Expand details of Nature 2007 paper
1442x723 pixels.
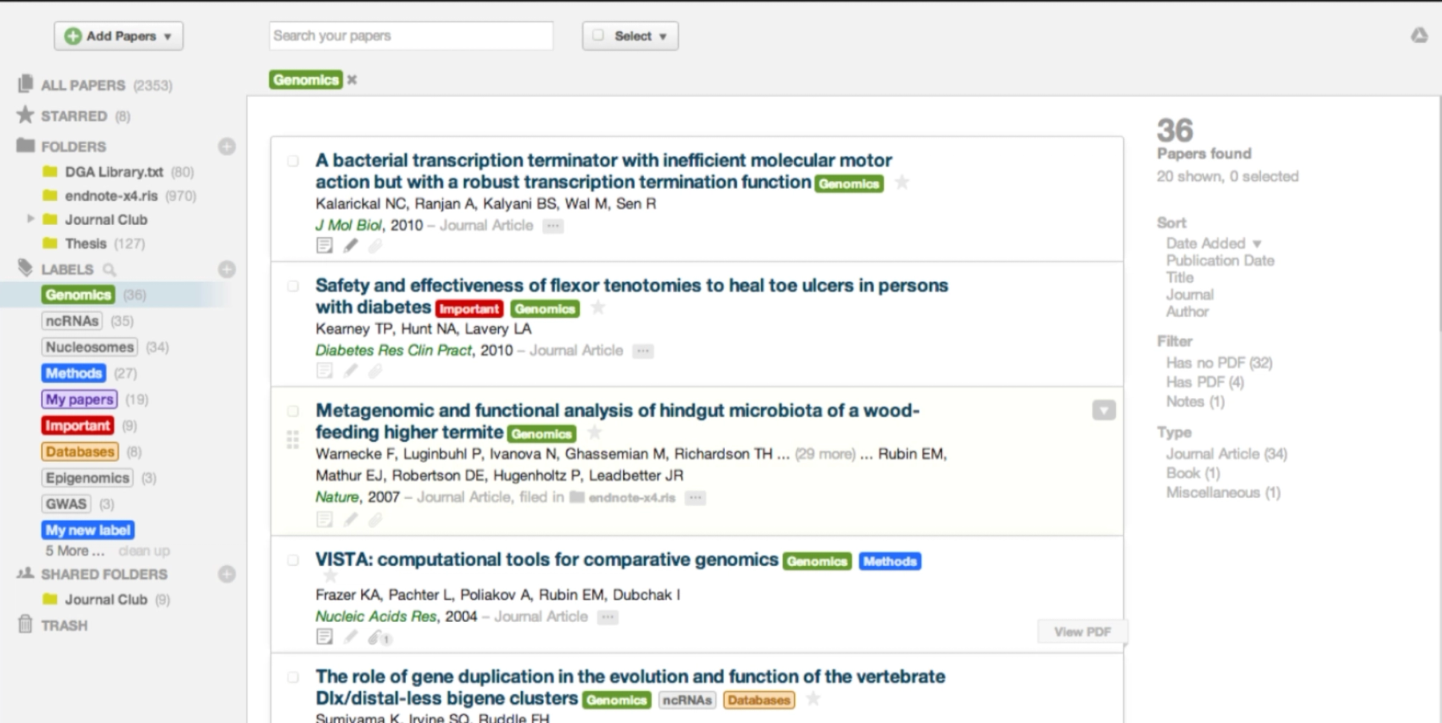point(695,498)
